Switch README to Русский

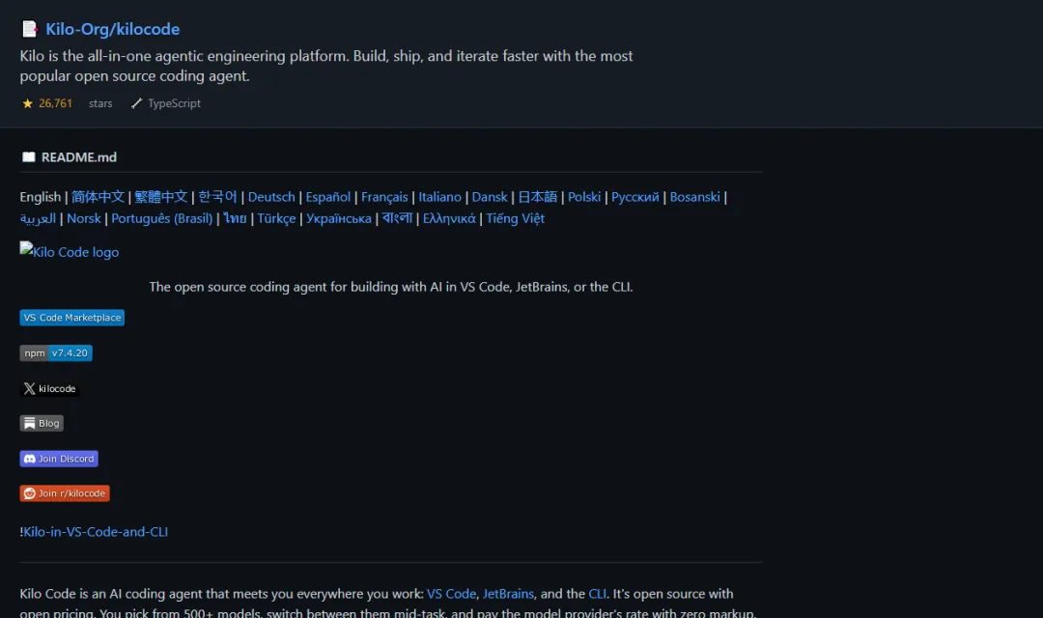[x=635, y=197]
